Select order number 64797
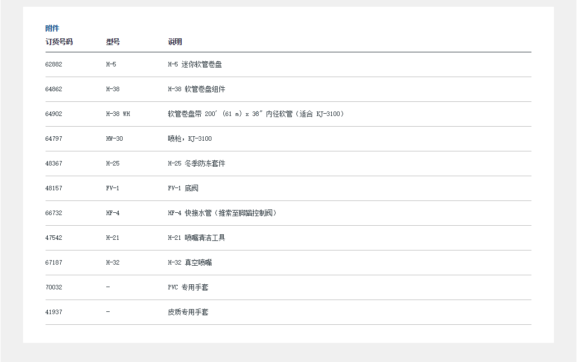 pos(54,139)
